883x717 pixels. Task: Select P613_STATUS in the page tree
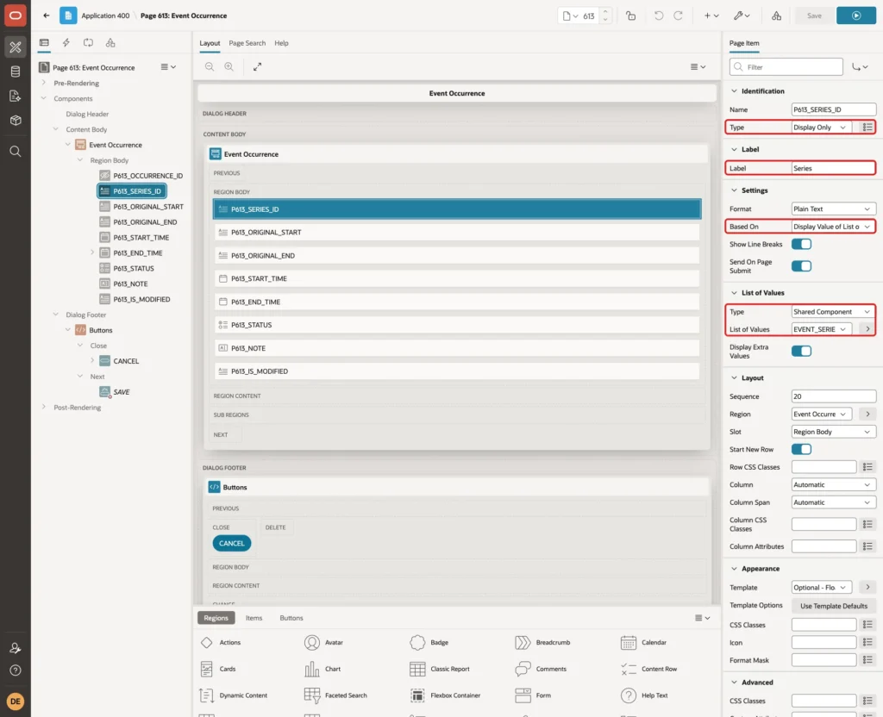(134, 269)
